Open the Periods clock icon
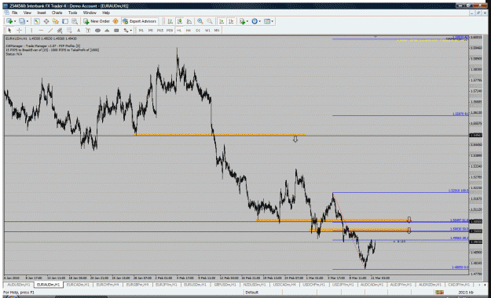Viewport: 491px width, 298px height. coord(255,21)
